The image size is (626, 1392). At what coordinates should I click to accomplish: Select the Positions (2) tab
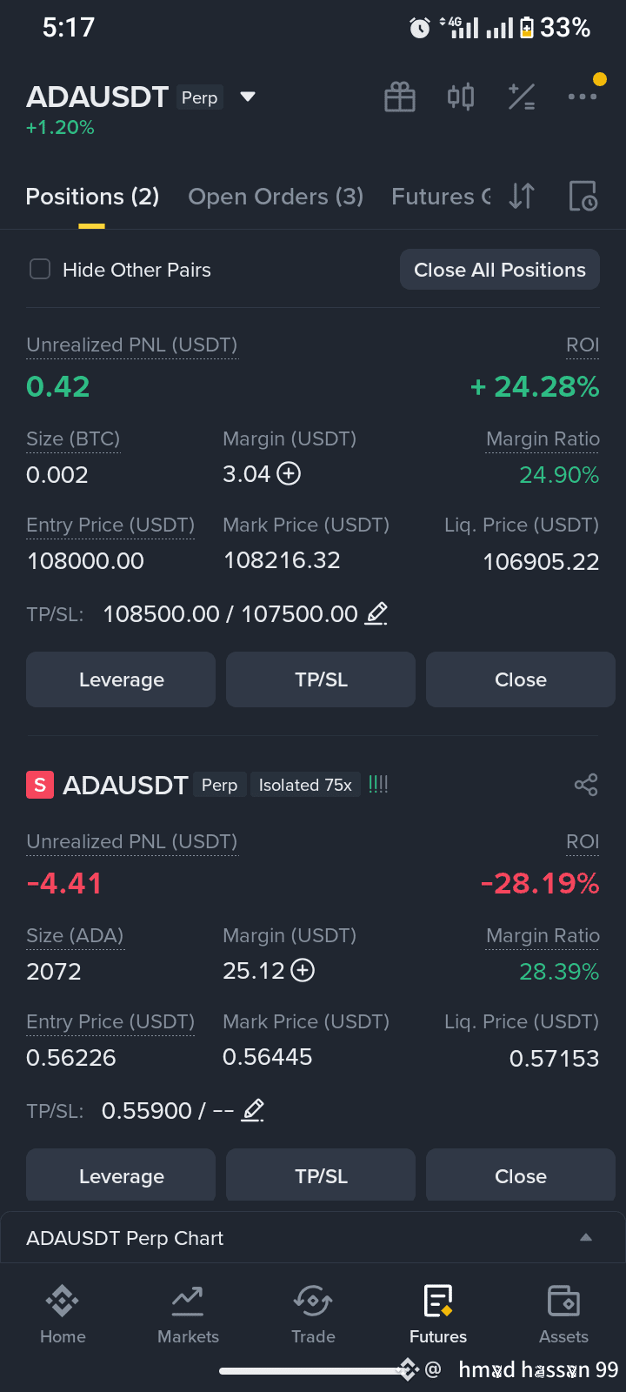tap(92, 197)
